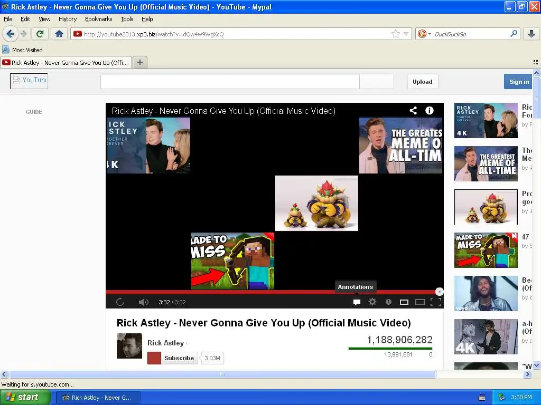Open the Bowser endscreen thumbnail in player
The image size is (541, 405).
[x=316, y=203]
